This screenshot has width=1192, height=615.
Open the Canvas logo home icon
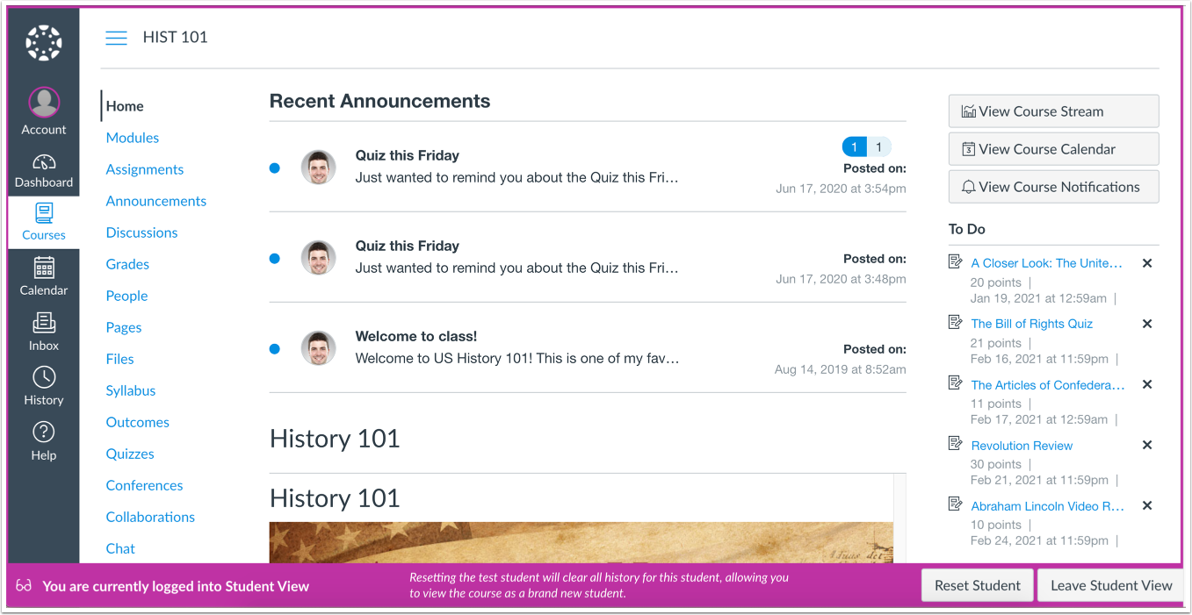tap(44, 43)
